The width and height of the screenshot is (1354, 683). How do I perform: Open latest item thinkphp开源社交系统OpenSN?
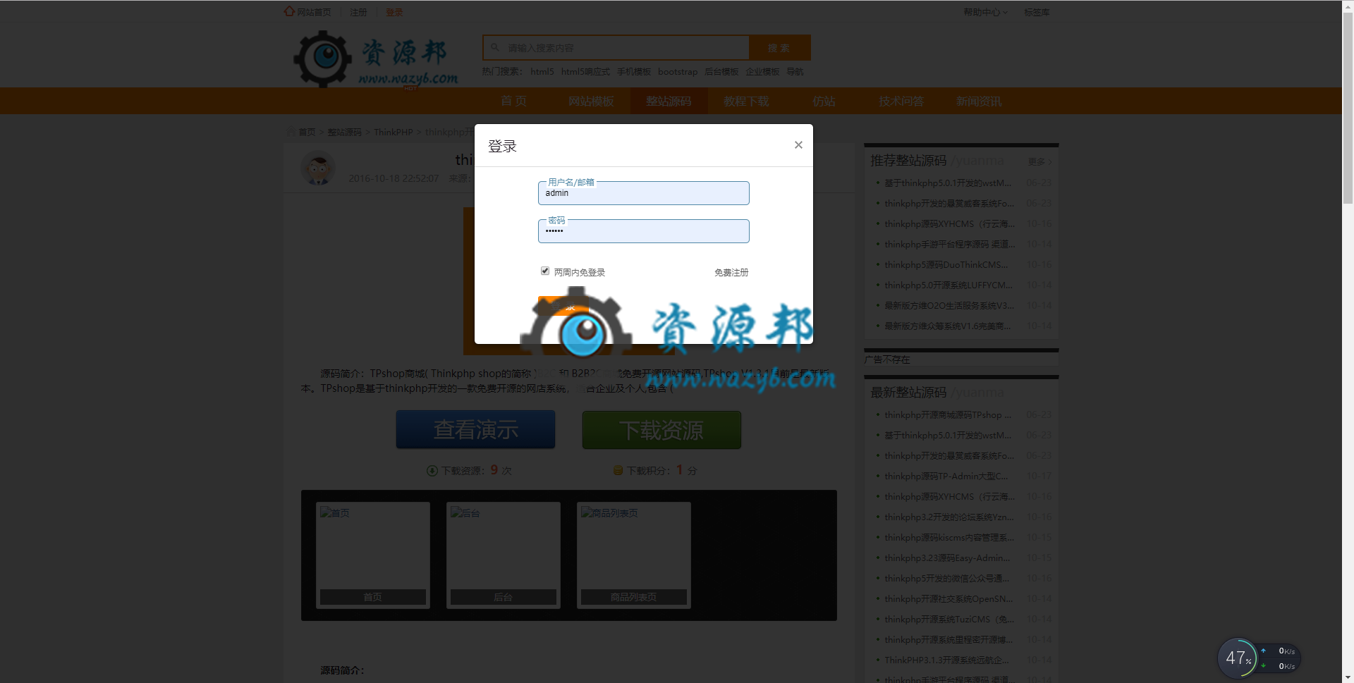click(949, 598)
